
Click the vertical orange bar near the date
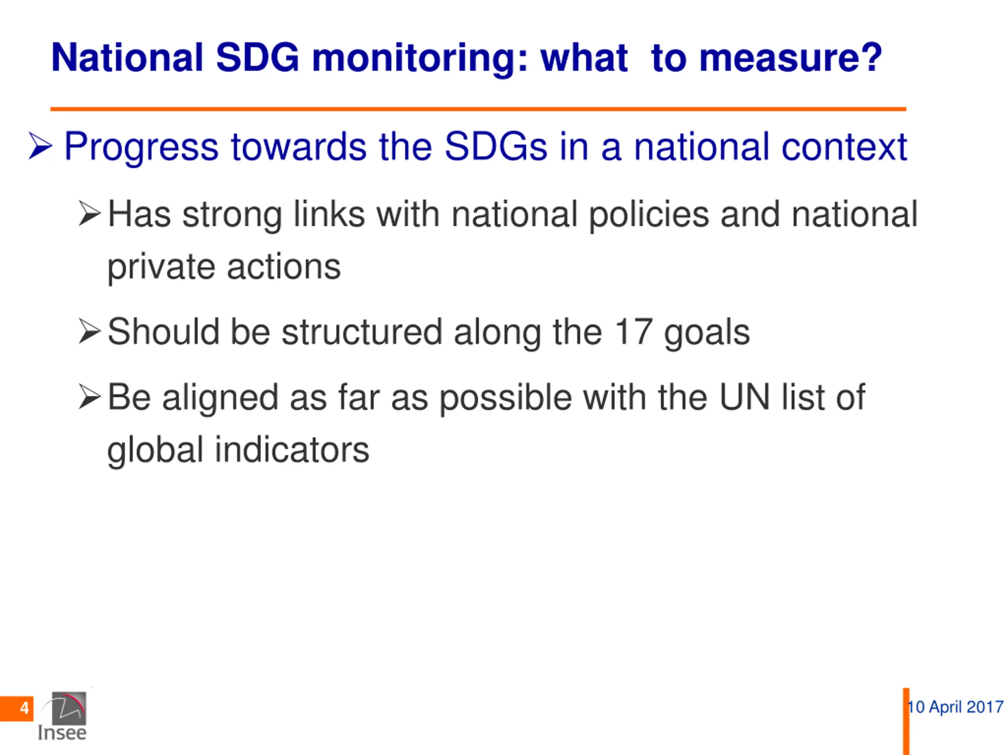[x=906, y=721]
